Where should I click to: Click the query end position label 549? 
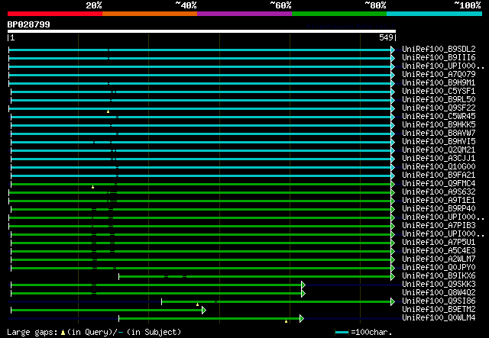point(386,37)
